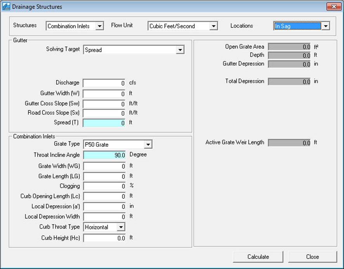The image size is (344, 269).
Task: Open the Solving Target dropdown showing Spread
Action: 180,50
